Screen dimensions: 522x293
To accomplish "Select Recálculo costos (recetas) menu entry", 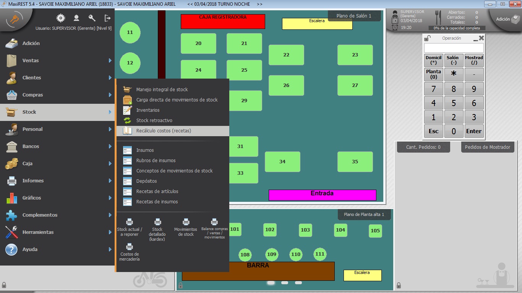I will (x=164, y=131).
